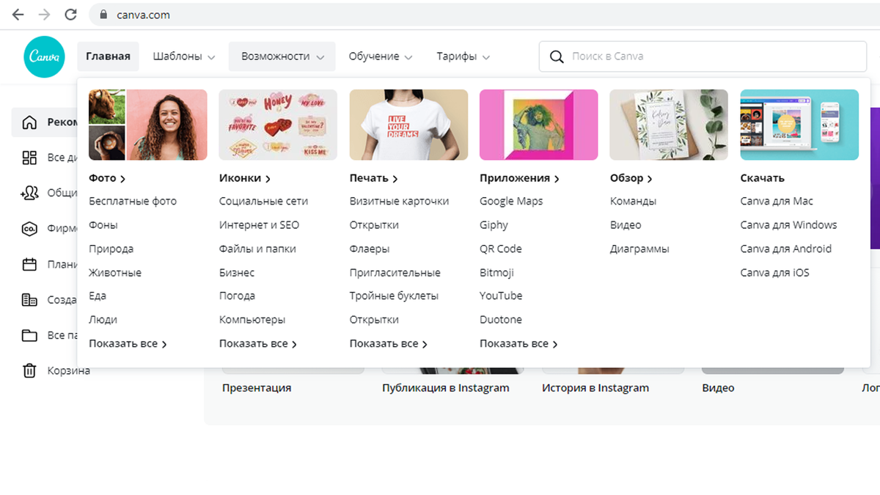Open brand kit using the co. icon

point(29,229)
